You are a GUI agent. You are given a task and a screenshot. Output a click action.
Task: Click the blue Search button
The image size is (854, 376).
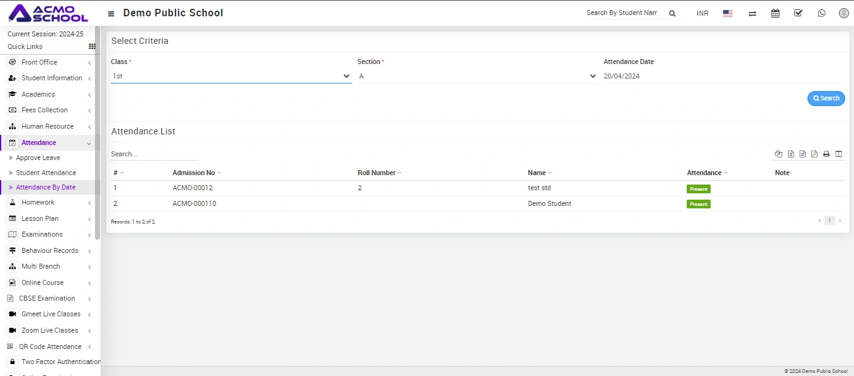pyautogui.click(x=826, y=99)
